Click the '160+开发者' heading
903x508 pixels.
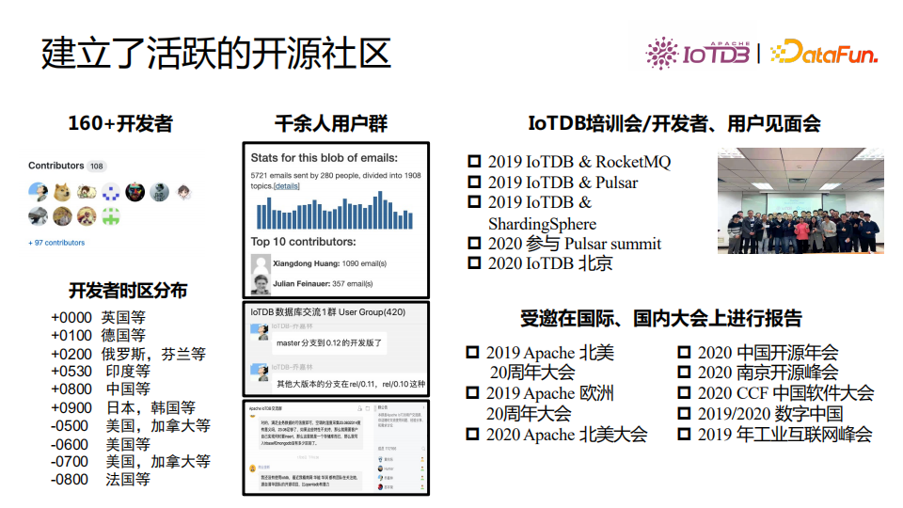click(x=120, y=123)
